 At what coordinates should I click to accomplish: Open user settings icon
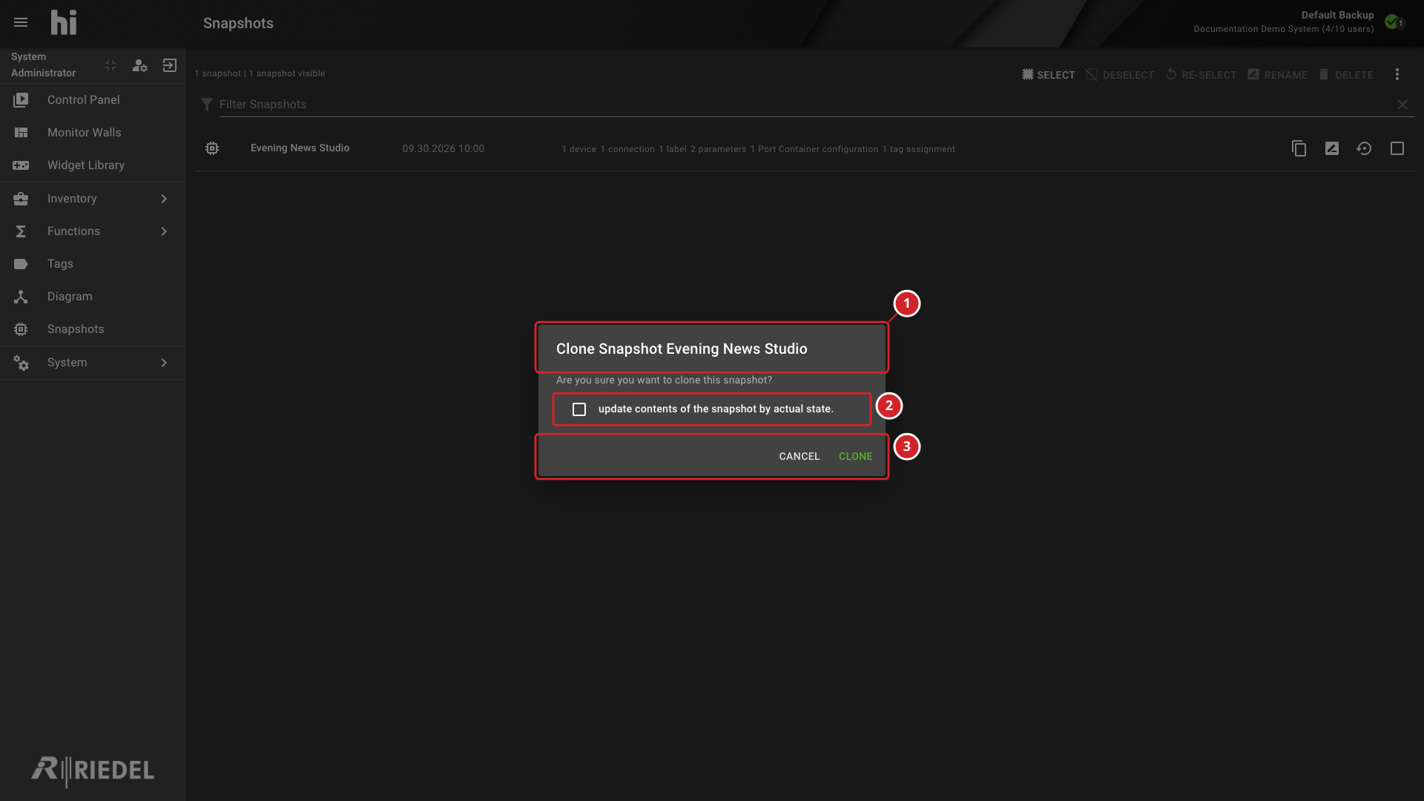point(139,65)
